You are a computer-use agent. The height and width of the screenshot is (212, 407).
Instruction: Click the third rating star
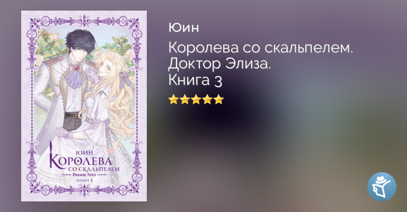coord(196,99)
